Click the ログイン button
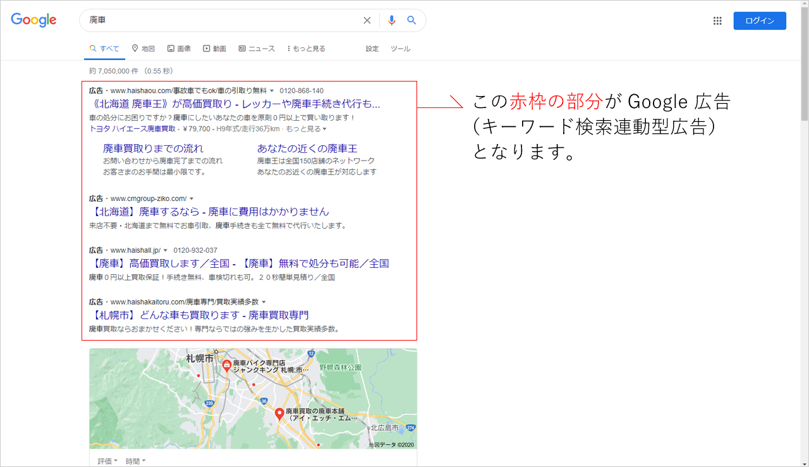Image resolution: width=809 pixels, height=467 pixels. point(760,21)
